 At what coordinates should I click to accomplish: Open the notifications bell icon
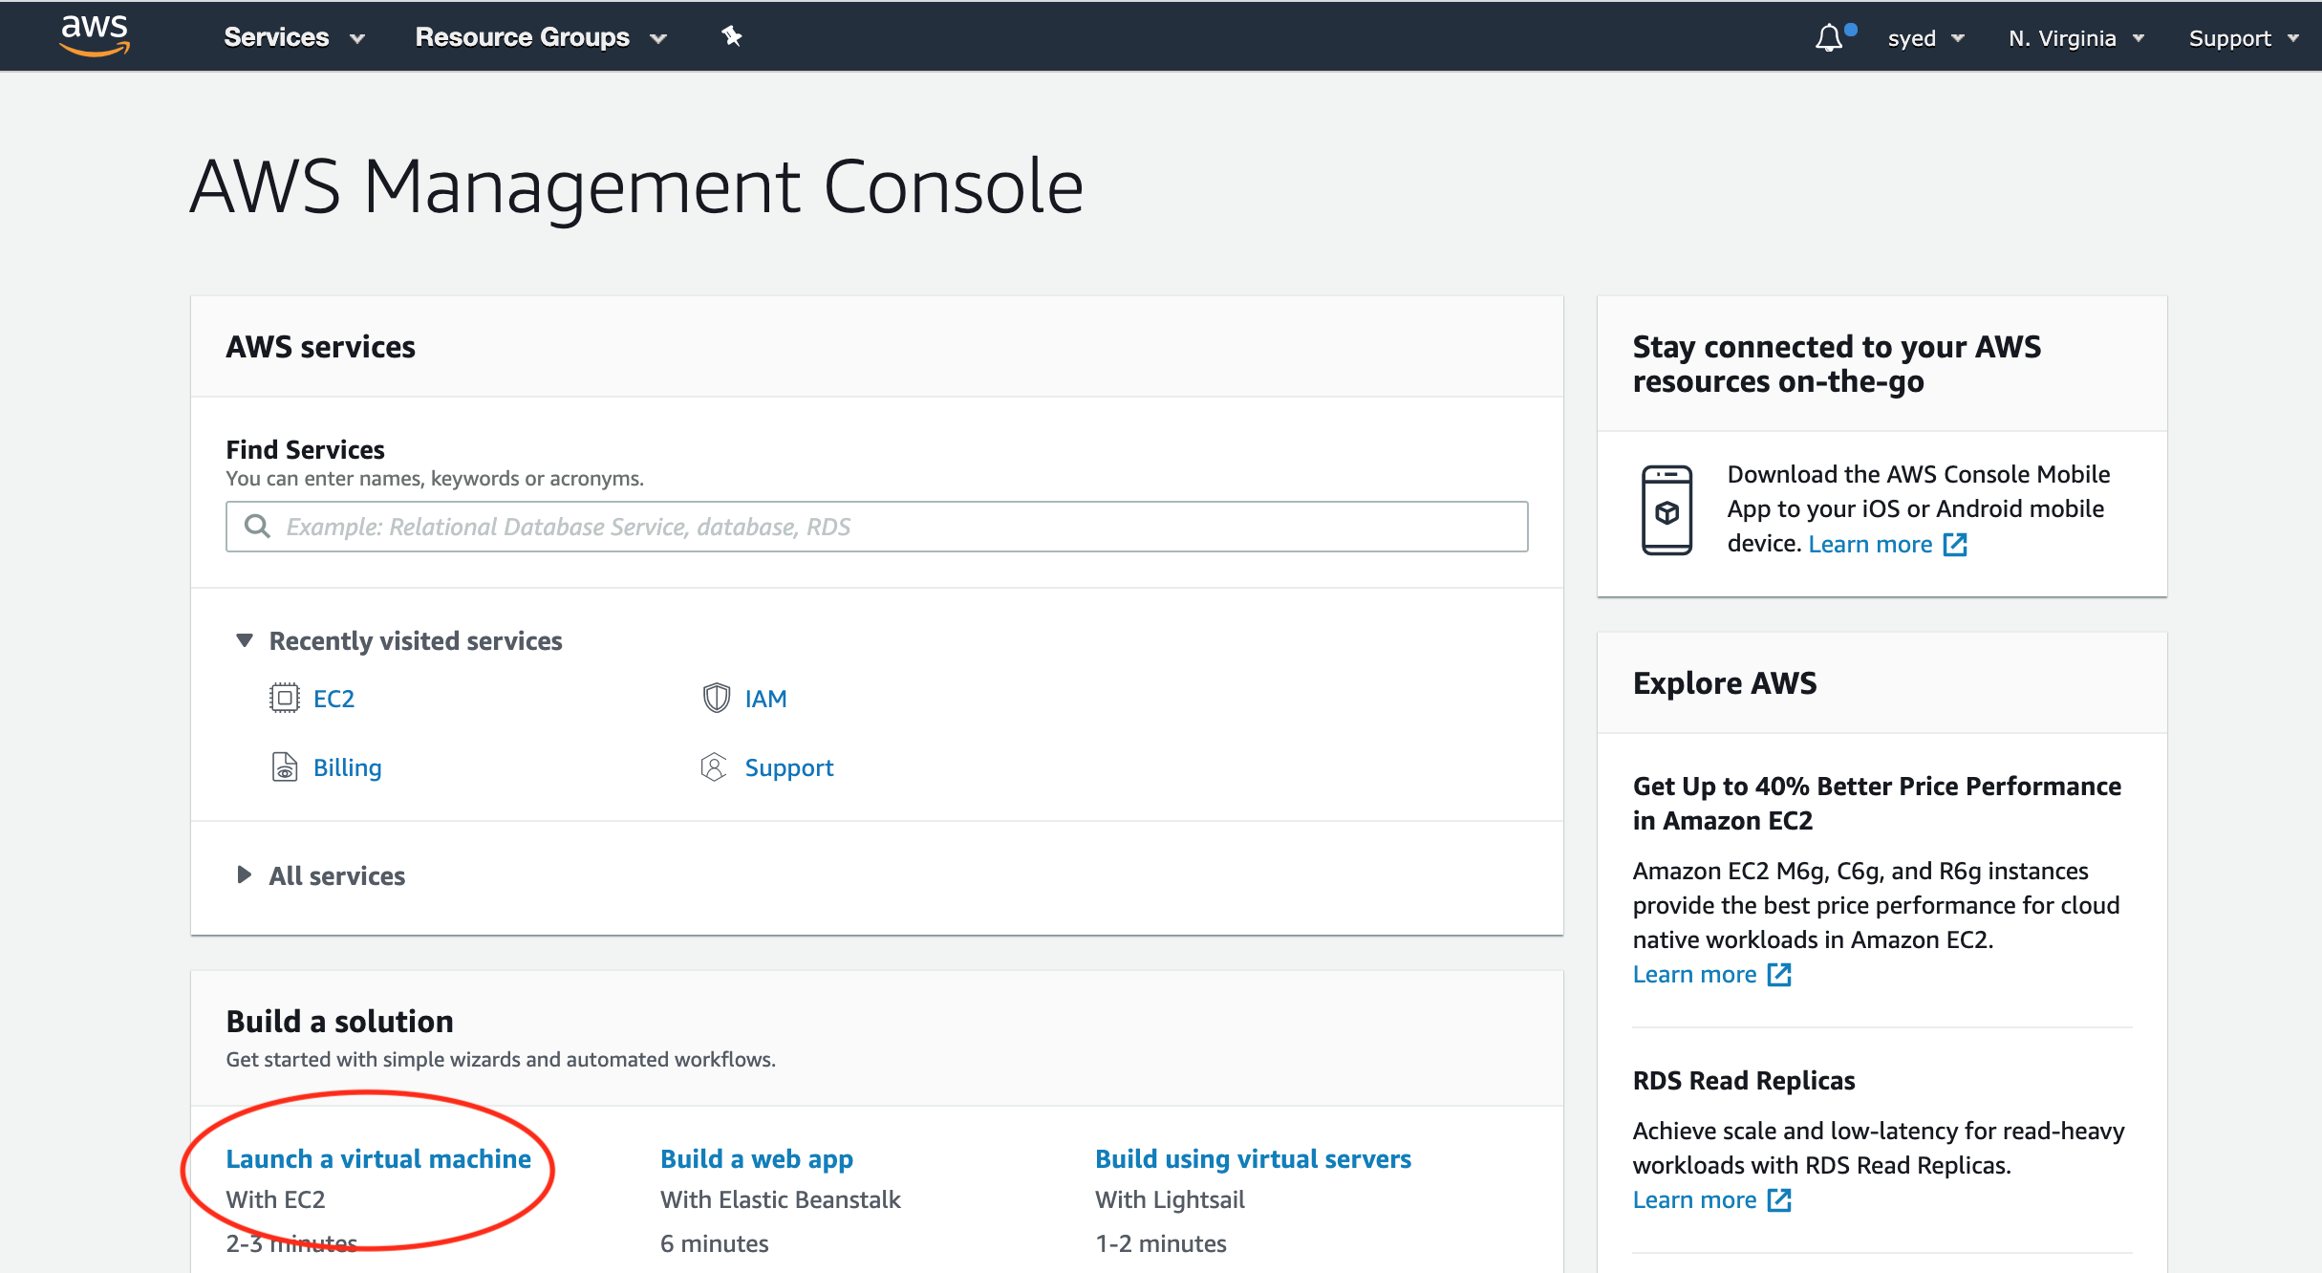1828,38
